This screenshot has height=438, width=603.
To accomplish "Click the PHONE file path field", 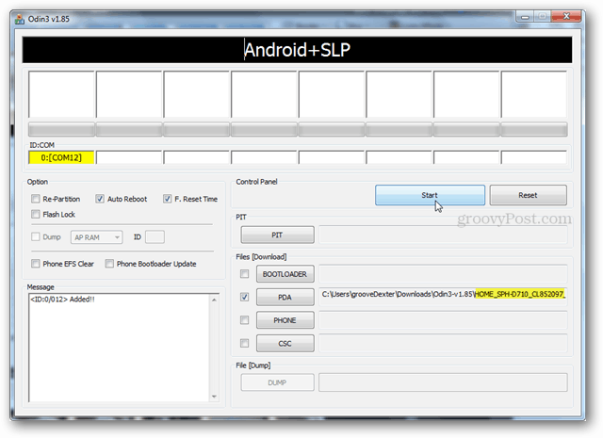I will pos(443,320).
